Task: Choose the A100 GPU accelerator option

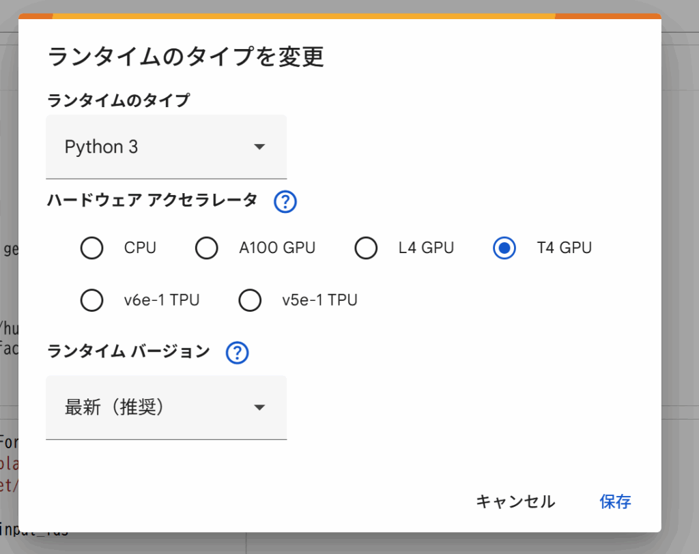Action: (x=207, y=248)
